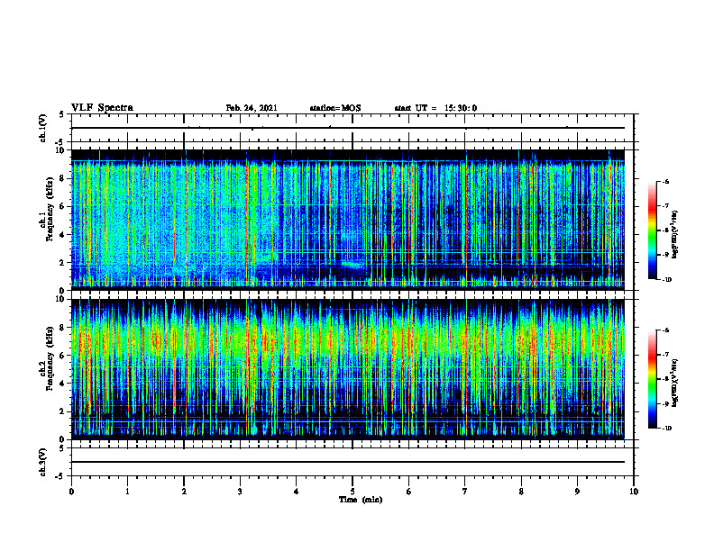Viewport: 714px width, 551px height.
Task: Click time axis tick label "5"
Action: 352,492
